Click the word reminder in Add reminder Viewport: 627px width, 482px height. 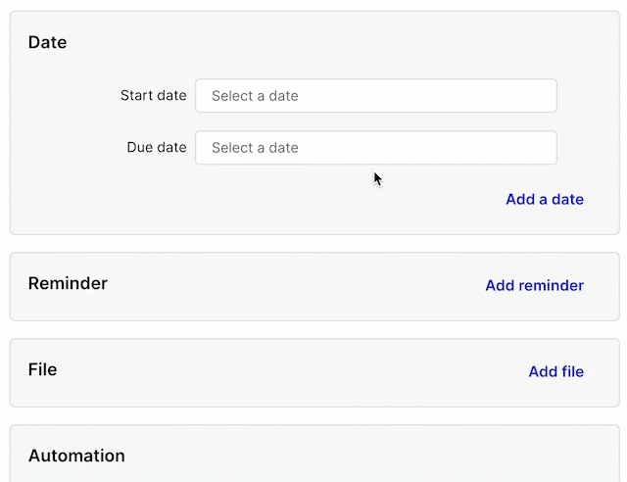point(551,286)
